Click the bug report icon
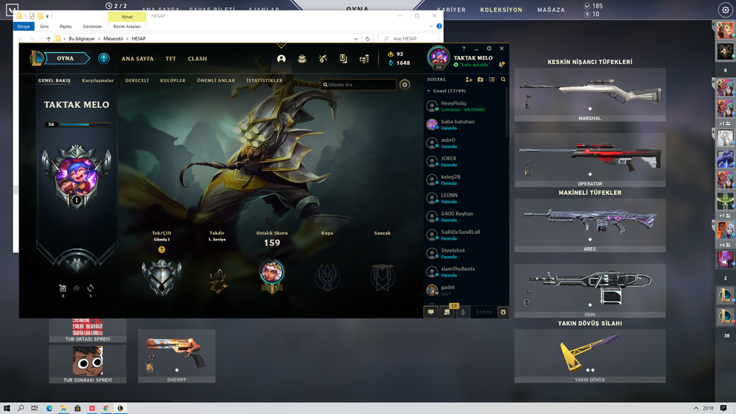 point(503,312)
